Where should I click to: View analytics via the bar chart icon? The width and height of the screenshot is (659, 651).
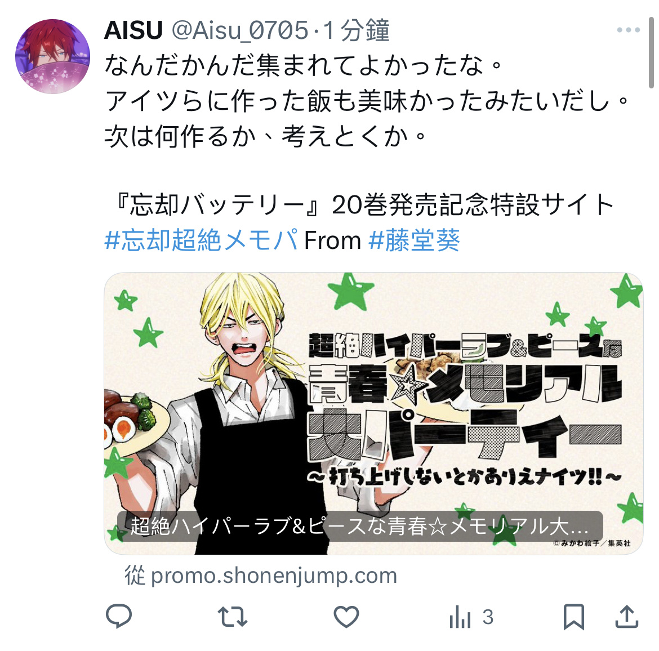pyautogui.click(x=460, y=617)
